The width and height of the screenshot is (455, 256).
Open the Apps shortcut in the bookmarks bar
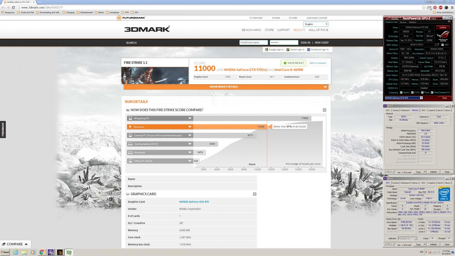[8, 12]
